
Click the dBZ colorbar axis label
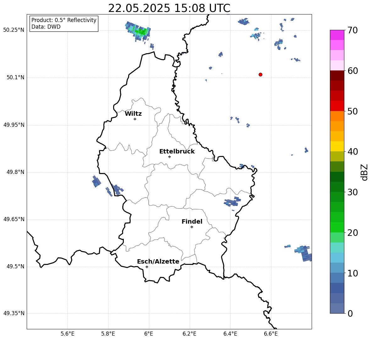point(364,172)
